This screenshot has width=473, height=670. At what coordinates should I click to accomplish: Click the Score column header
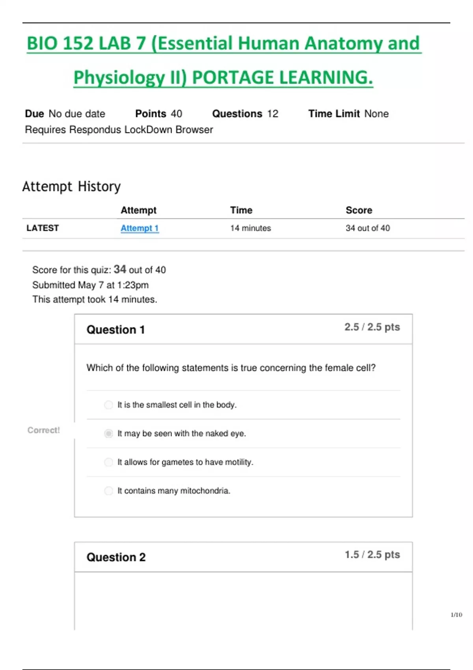point(359,210)
